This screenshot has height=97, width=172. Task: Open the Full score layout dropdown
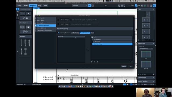coord(80,6)
